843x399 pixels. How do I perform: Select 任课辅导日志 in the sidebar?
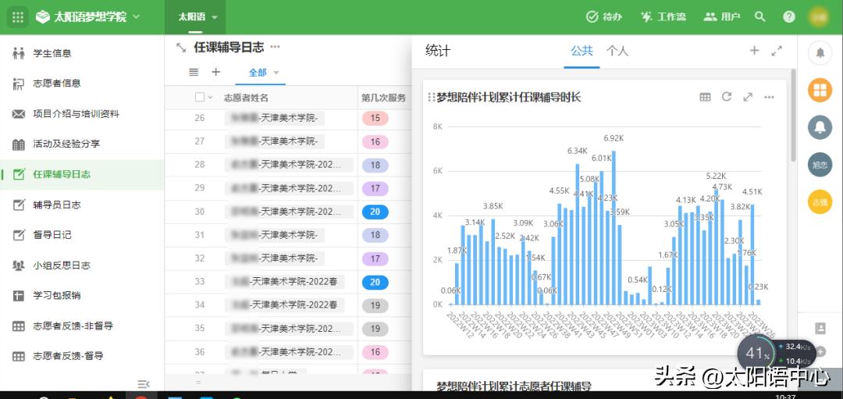[x=82, y=174]
